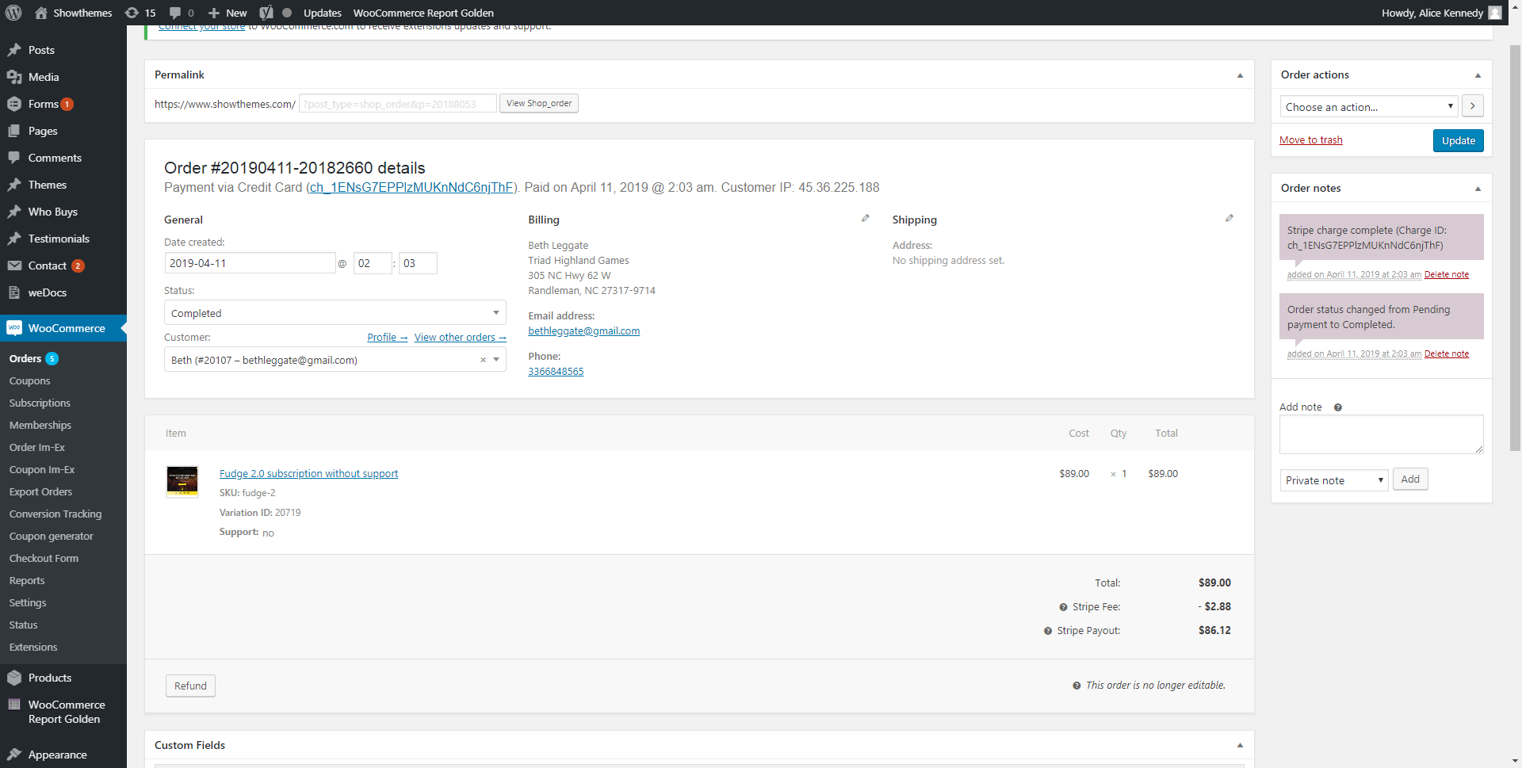Click the Add note text area
Viewport: 1522px width, 768px height.
tap(1381, 434)
